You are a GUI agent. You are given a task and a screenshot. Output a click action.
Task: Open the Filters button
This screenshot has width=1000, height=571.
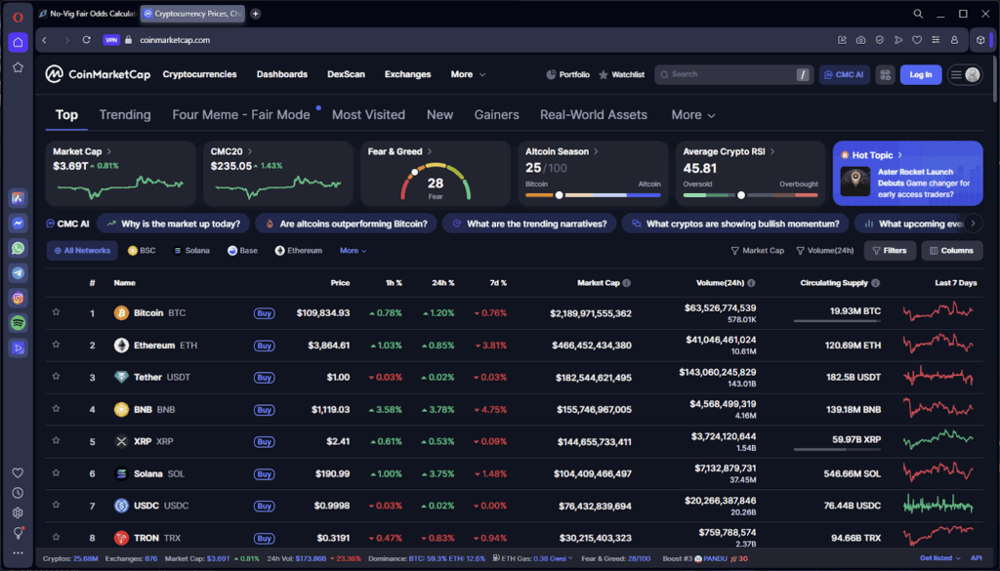[890, 251]
